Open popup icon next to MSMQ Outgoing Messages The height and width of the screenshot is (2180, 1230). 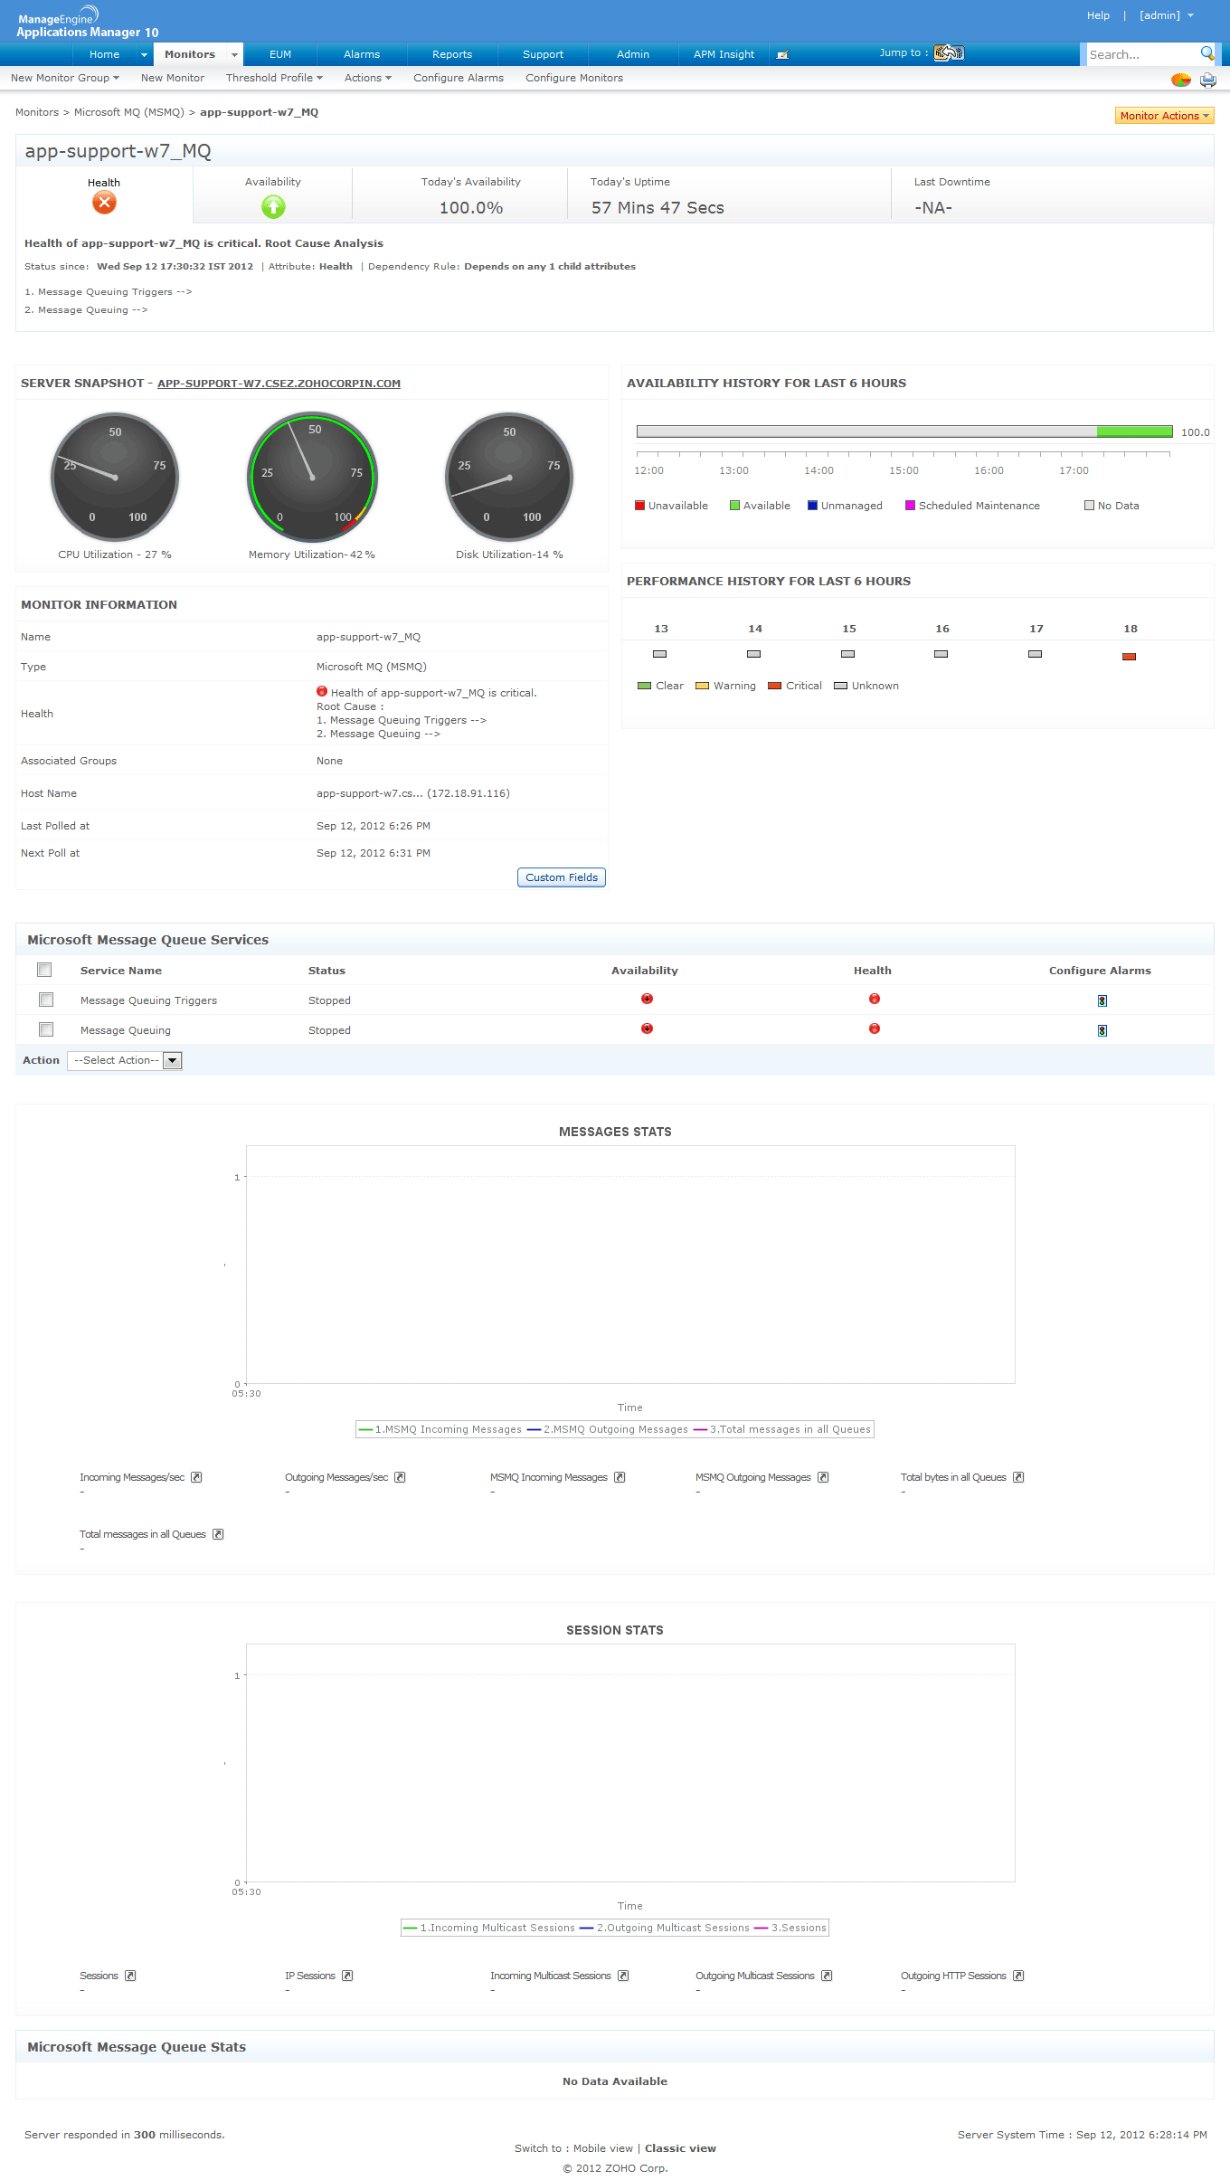[823, 1477]
